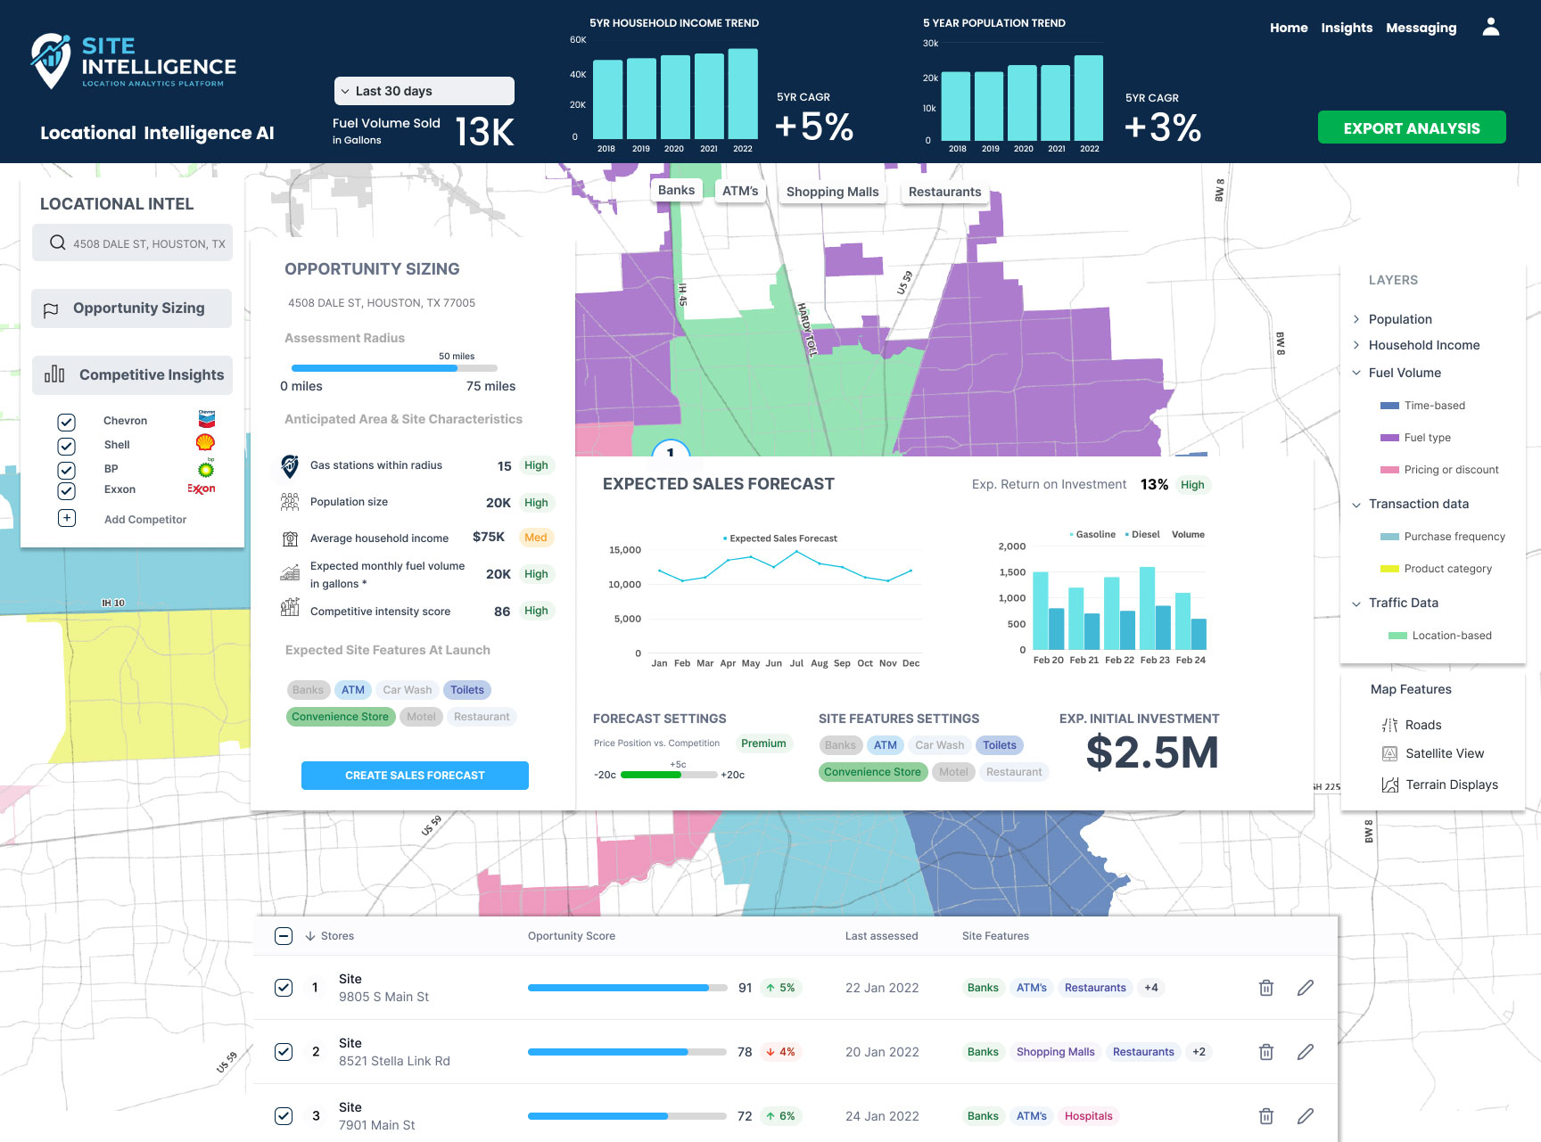Uncheck the Chevron competitor checkbox
The height and width of the screenshot is (1142, 1541).
tap(66, 422)
